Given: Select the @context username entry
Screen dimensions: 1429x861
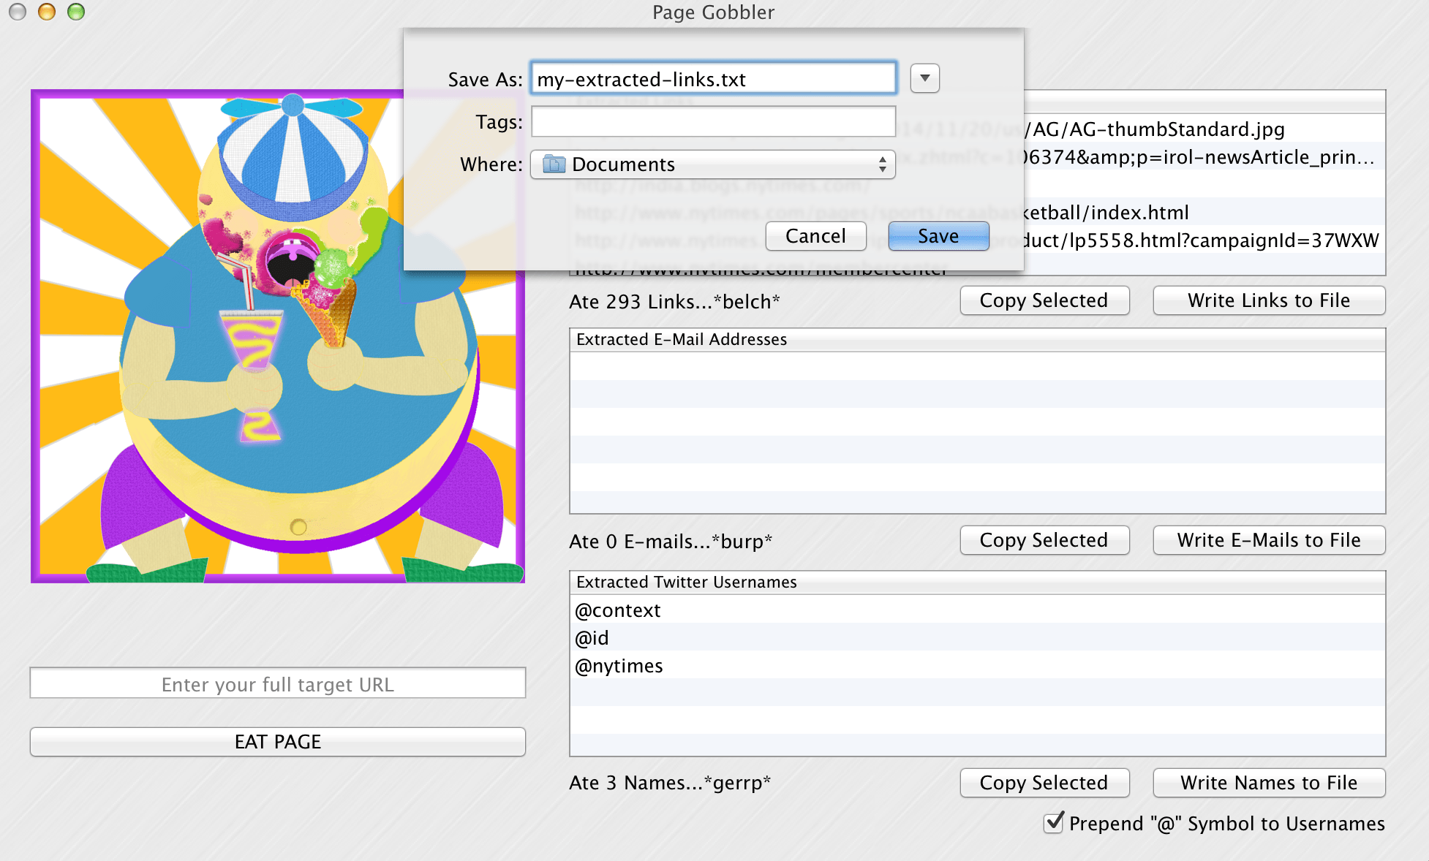Looking at the screenshot, I should point(618,610).
